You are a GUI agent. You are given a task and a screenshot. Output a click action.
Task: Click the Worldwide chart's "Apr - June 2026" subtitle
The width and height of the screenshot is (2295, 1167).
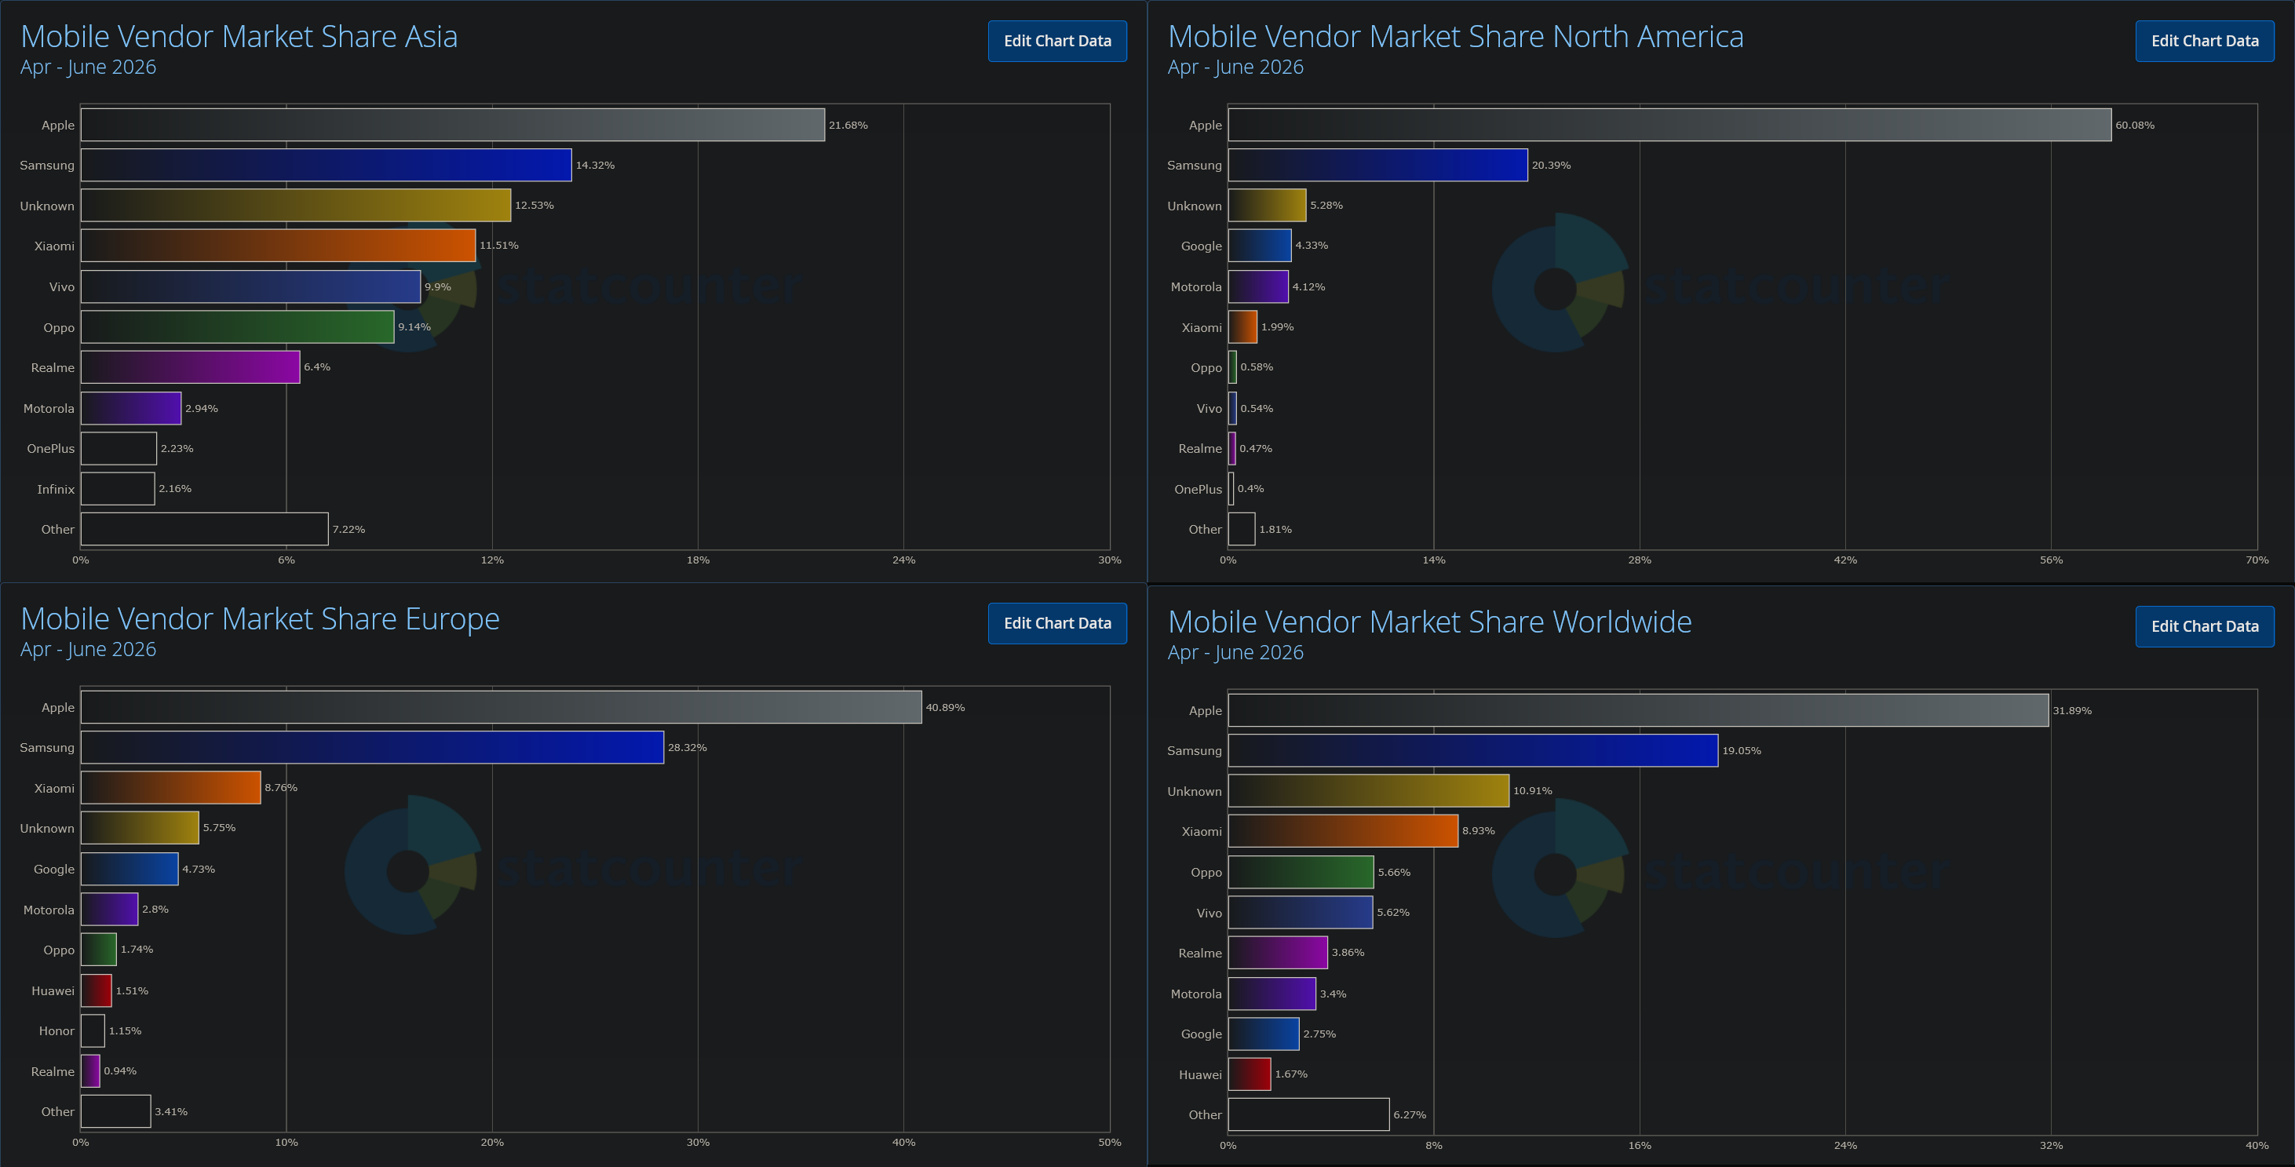coord(1235,652)
